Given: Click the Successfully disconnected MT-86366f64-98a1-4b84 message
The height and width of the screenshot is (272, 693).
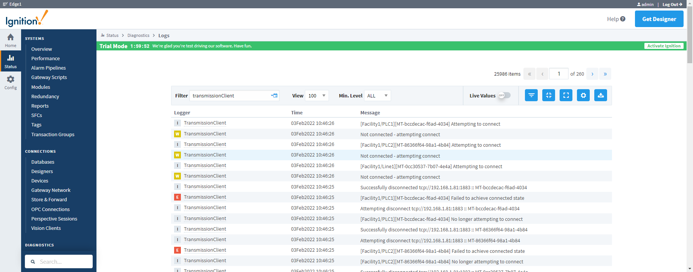Looking at the screenshot, I should 444,229.
